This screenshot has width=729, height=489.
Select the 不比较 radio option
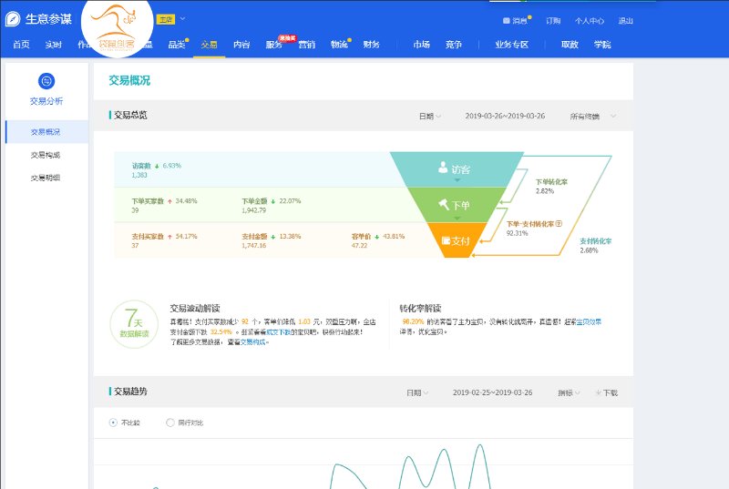[113, 423]
